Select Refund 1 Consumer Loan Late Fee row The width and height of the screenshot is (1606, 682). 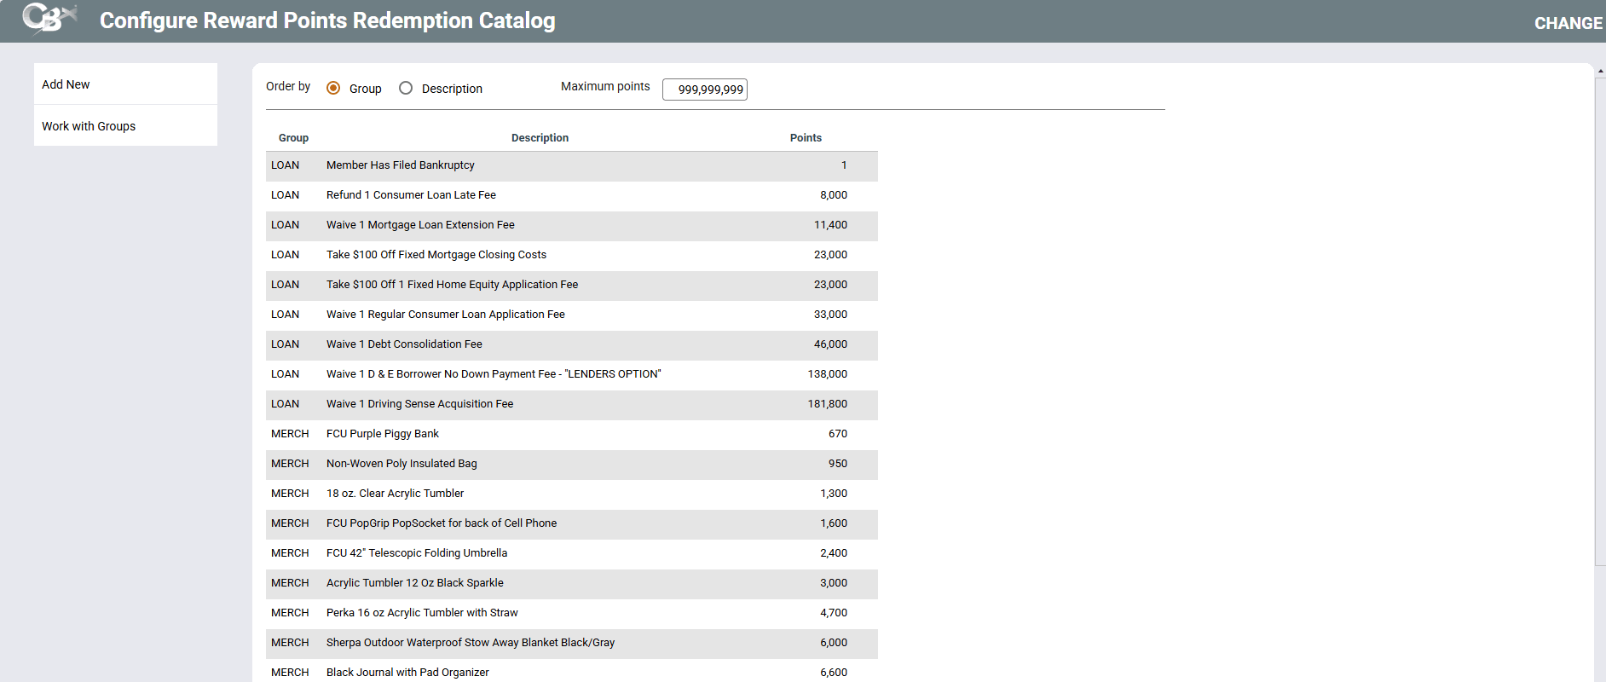coord(411,195)
